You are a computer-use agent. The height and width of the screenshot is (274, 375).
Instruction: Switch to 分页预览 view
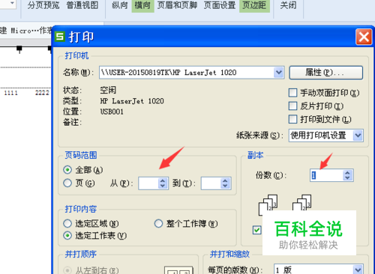click(x=43, y=5)
